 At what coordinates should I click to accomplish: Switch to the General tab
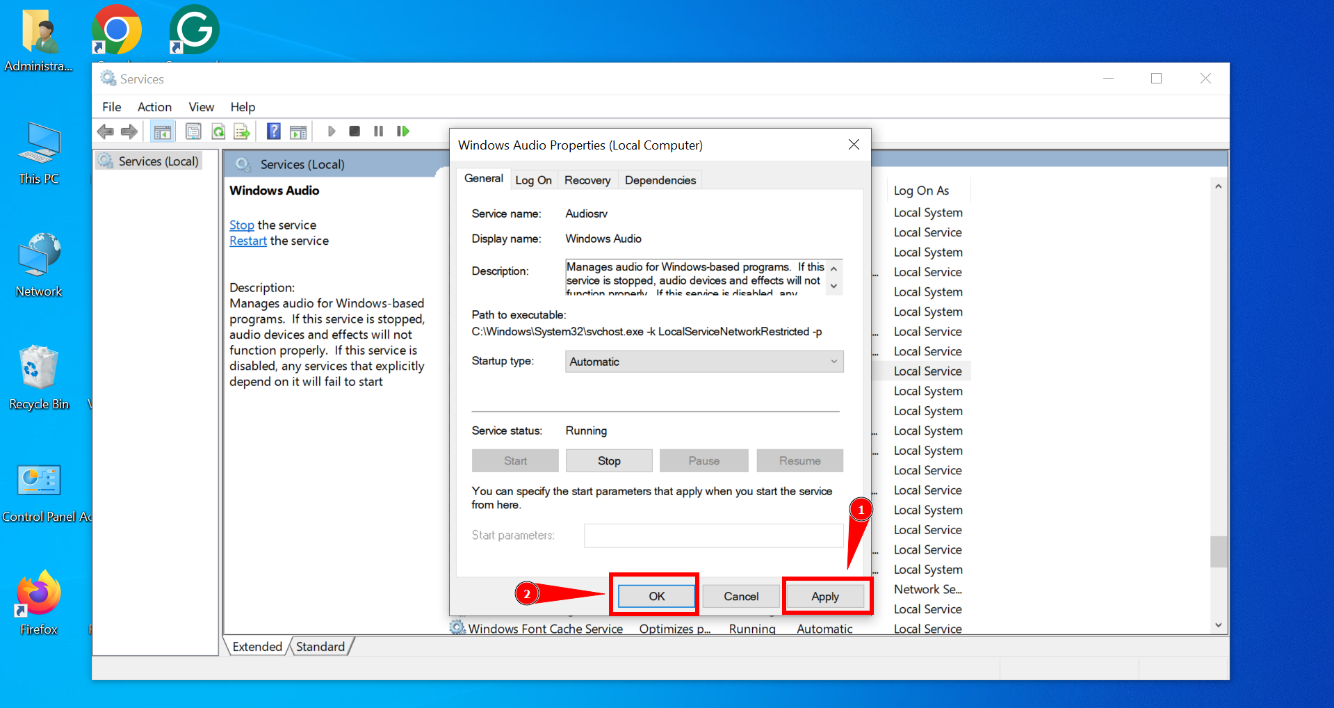(x=484, y=179)
